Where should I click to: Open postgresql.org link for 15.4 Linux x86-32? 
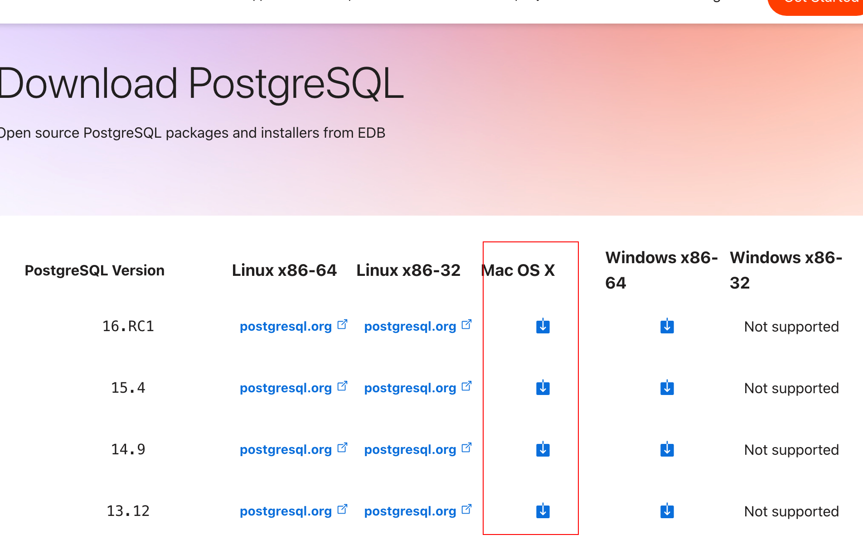[410, 388]
